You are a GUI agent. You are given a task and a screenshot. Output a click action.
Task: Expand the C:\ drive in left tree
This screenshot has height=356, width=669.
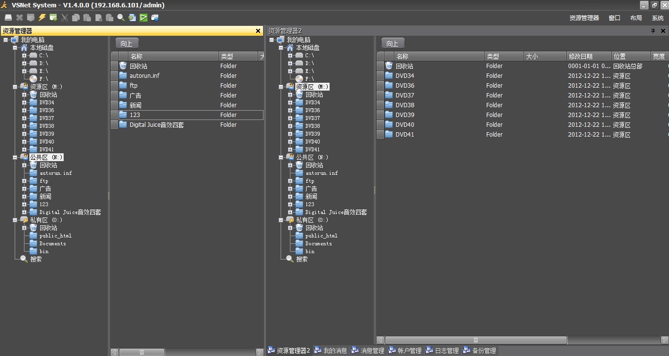[24, 55]
